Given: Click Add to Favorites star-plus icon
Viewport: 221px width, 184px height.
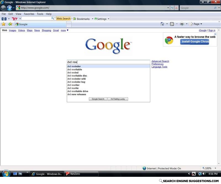Looking at the screenshot, I should pos(10,24).
